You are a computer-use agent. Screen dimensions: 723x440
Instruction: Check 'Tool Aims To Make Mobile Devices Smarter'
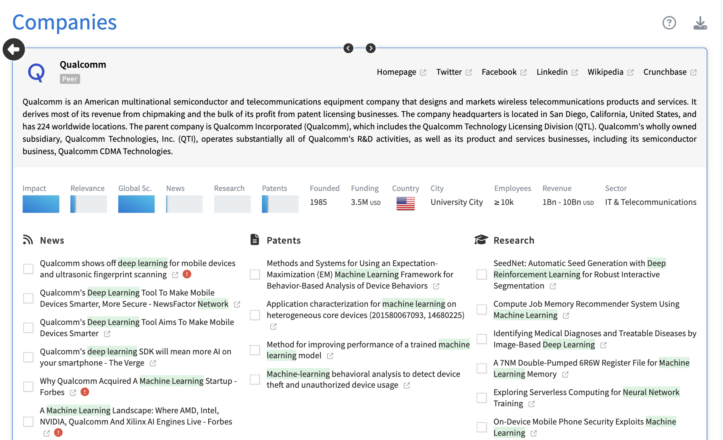pos(28,328)
